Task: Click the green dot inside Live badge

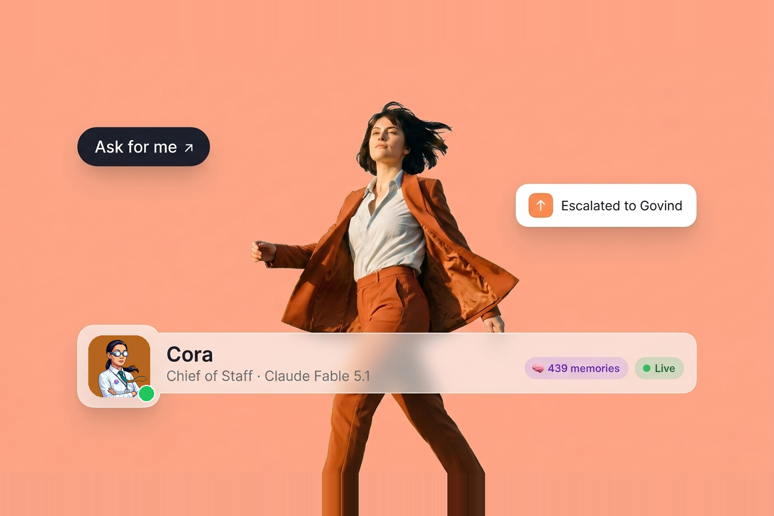Action: tap(647, 368)
